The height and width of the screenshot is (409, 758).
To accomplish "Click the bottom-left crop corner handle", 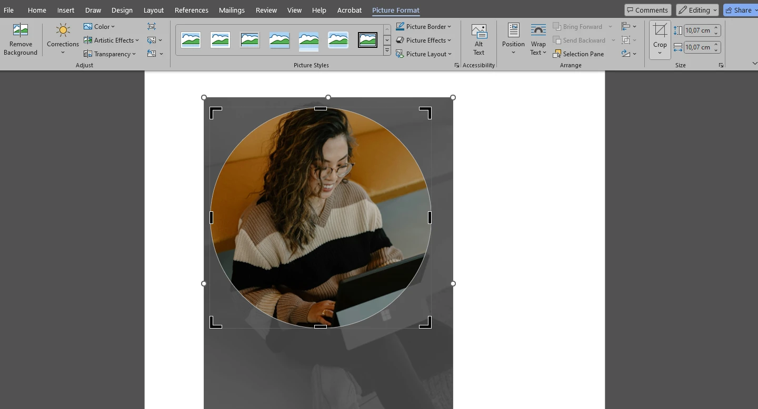I will (x=216, y=322).
